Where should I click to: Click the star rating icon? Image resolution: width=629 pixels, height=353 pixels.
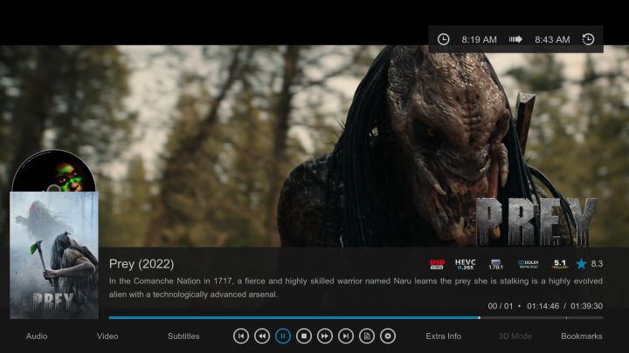click(x=581, y=263)
